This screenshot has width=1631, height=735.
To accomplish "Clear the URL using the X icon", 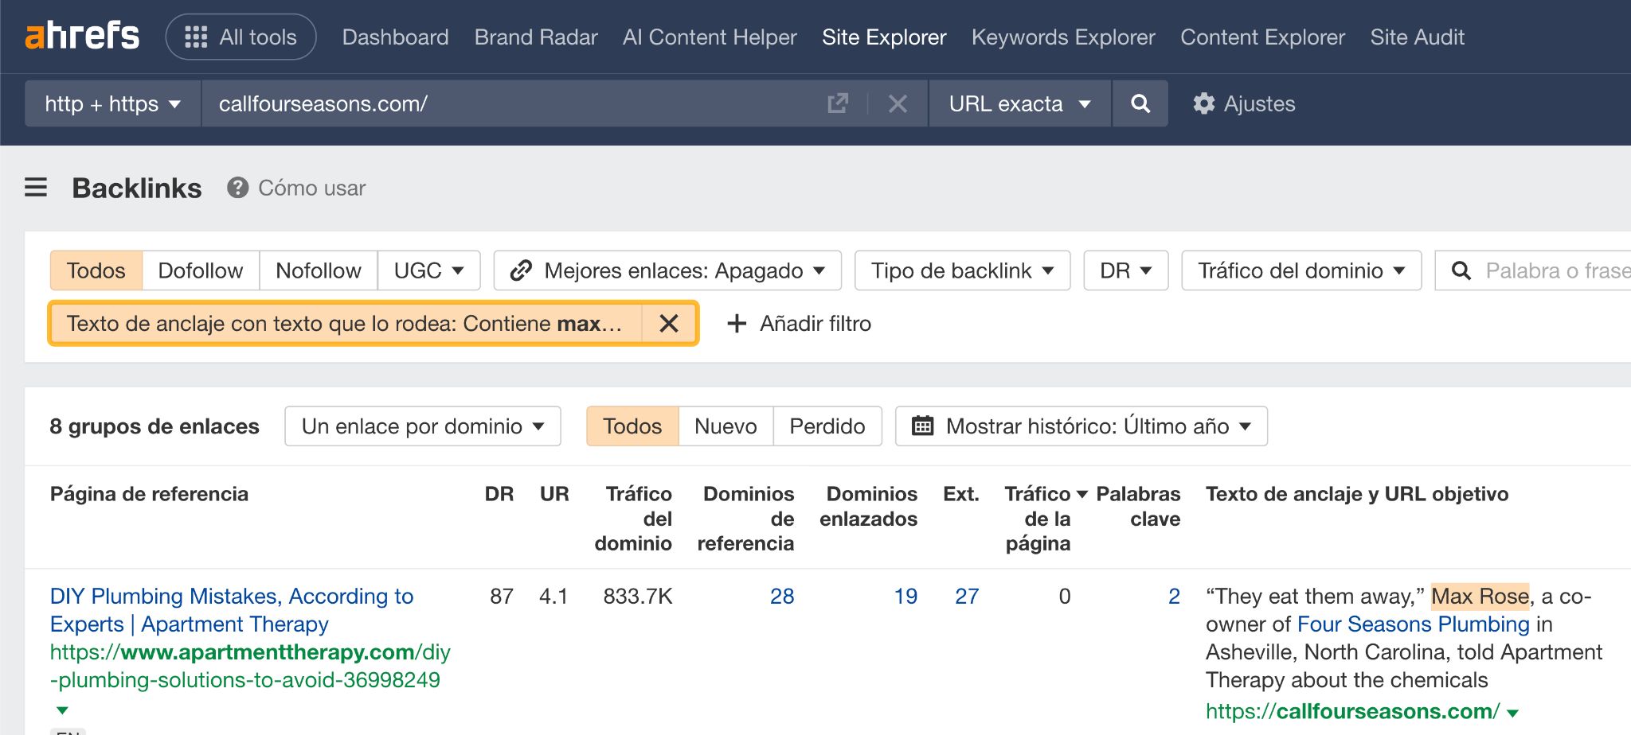I will click(898, 103).
